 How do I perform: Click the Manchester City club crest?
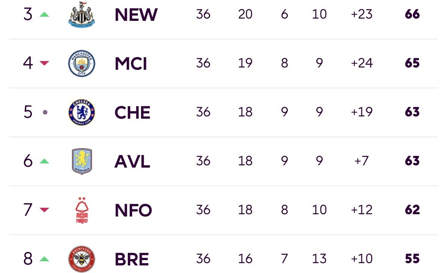(x=82, y=63)
